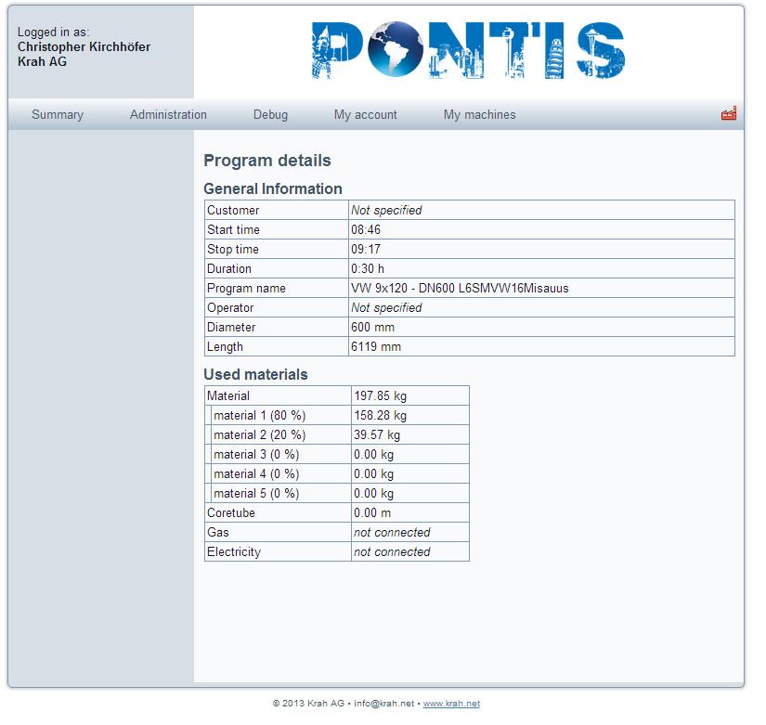Image resolution: width=766 pixels, height=725 pixels.
Task: Go to the Debug menu item
Action: click(270, 115)
